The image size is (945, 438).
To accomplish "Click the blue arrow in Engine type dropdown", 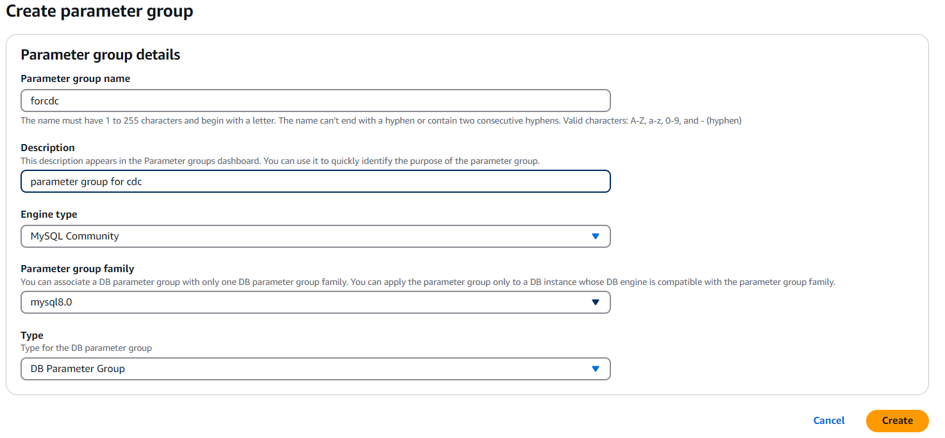I will 595,236.
